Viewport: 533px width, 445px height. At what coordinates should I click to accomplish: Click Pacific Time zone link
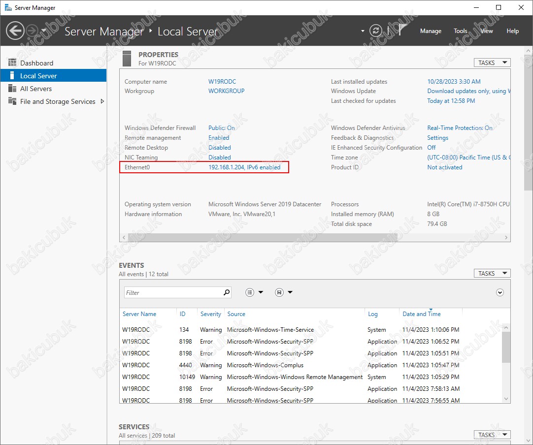click(469, 158)
